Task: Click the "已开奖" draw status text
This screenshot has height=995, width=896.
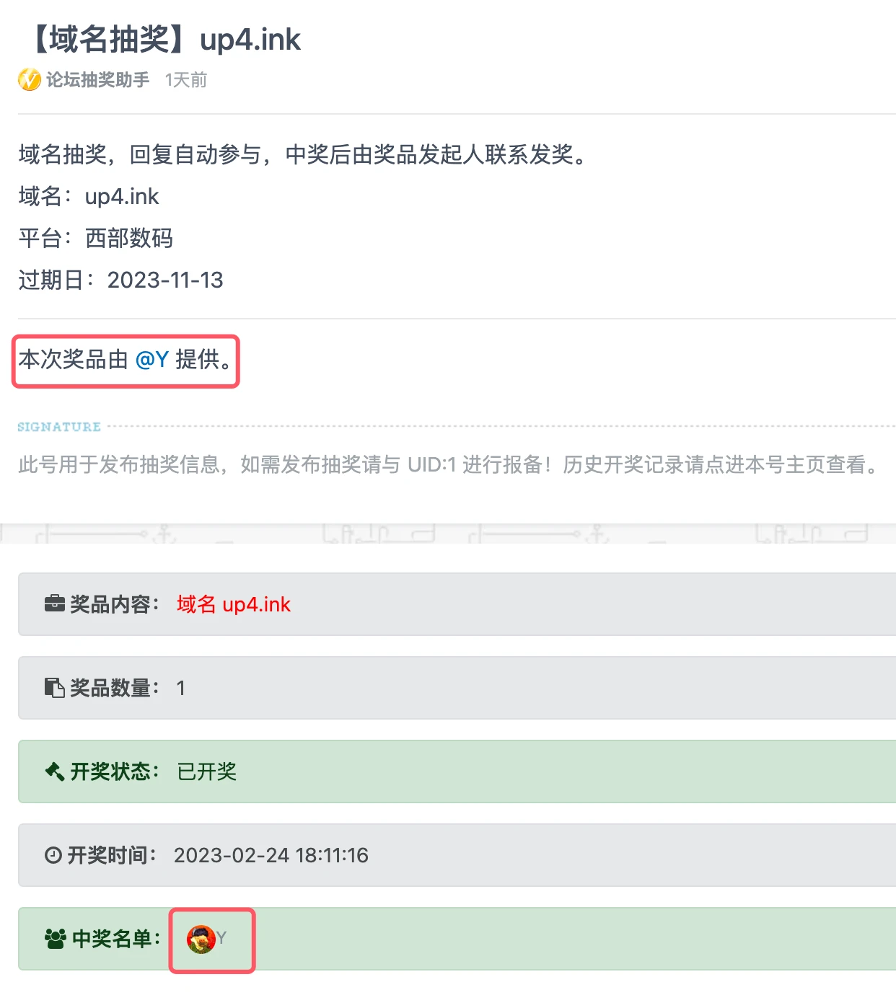Action: tap(206, 771)
